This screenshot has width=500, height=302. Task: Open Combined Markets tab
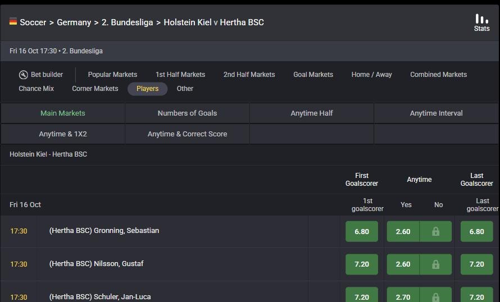tap(438, 75)
